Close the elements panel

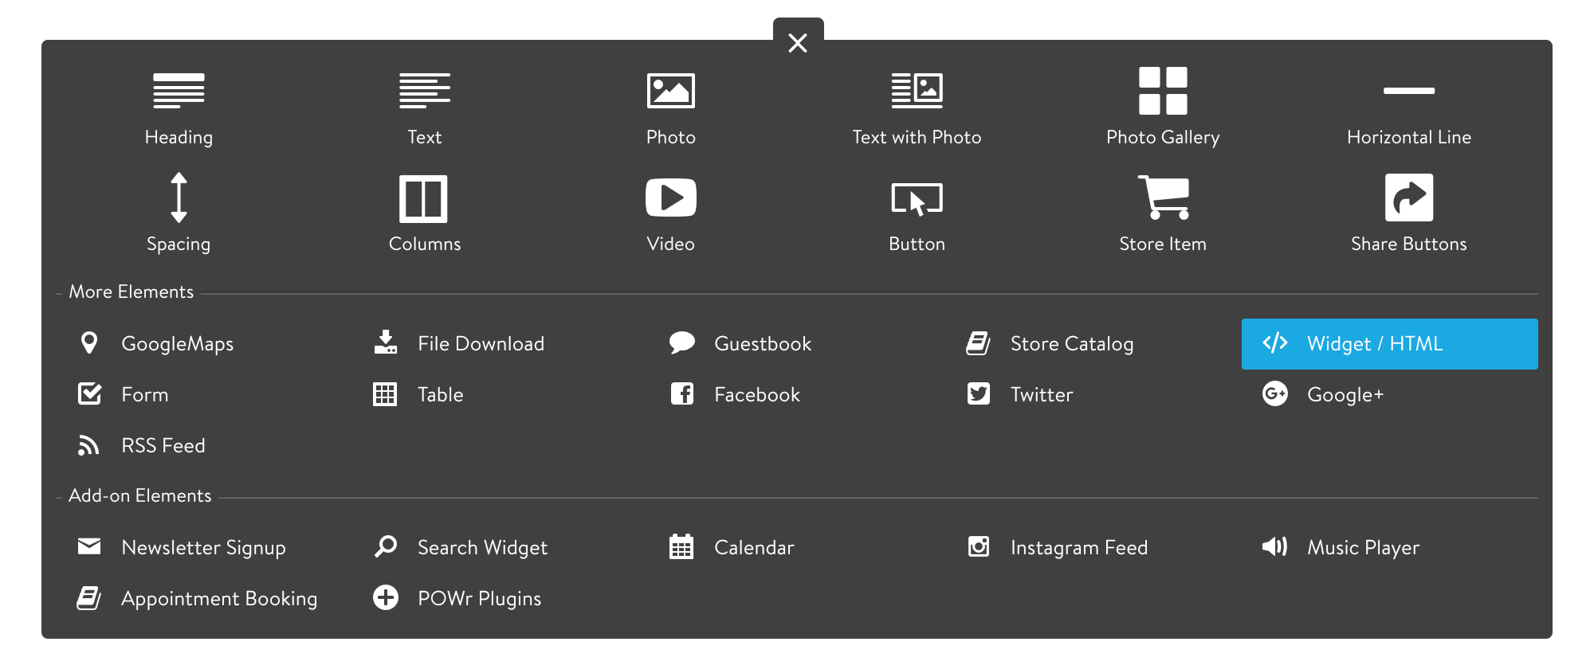tap(798, 43)
